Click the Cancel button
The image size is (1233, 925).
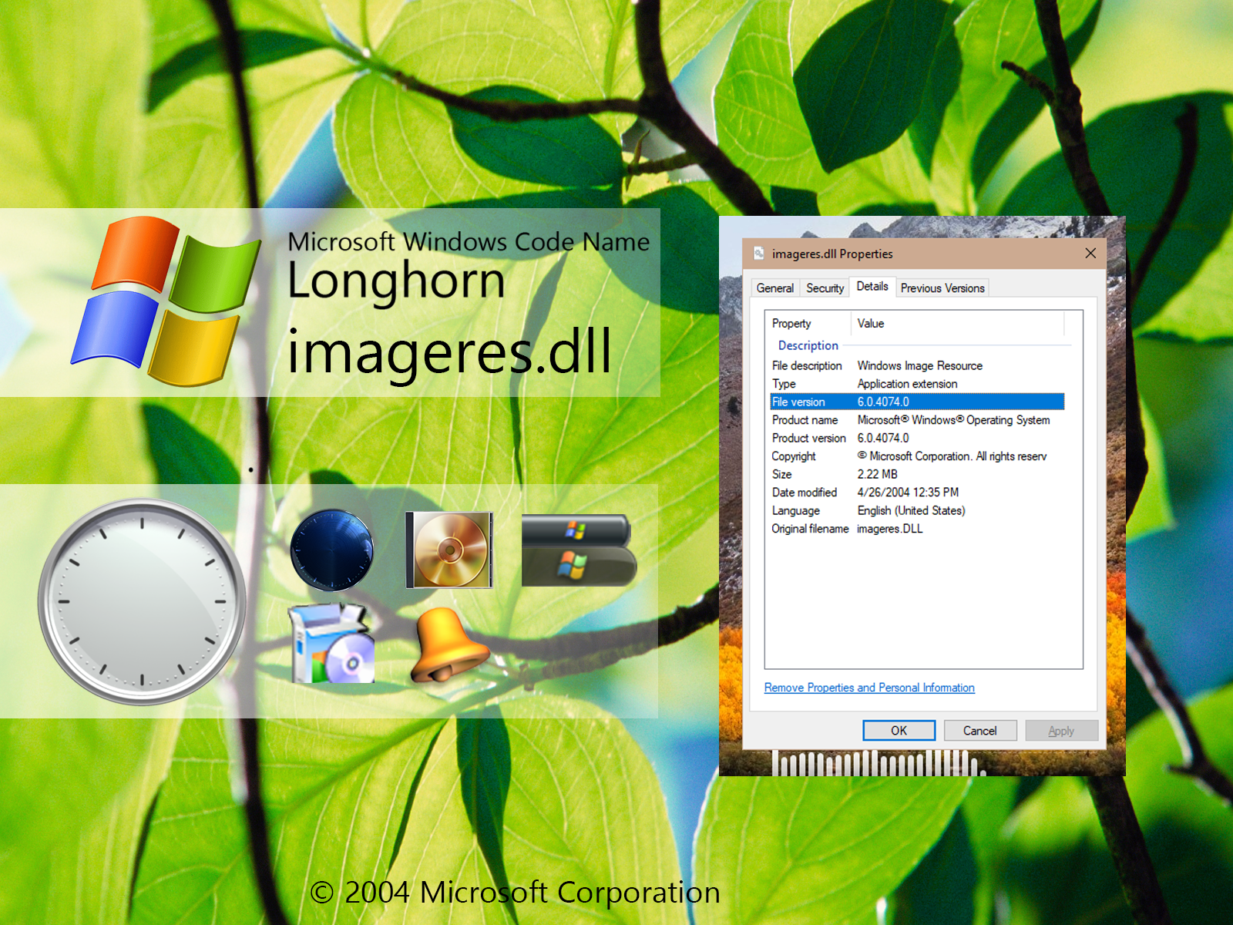(x=979, y=731)
